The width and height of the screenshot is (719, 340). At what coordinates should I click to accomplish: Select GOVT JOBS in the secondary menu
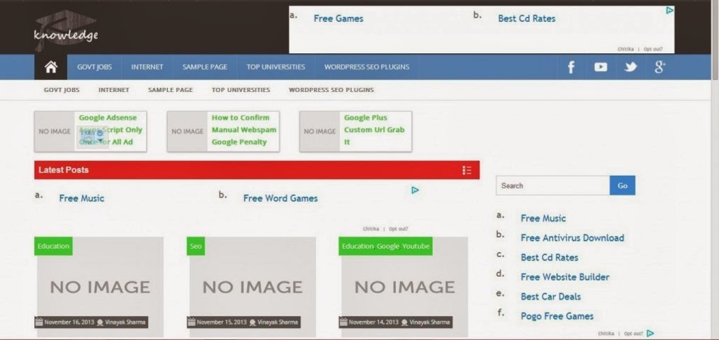click(62, 90)
